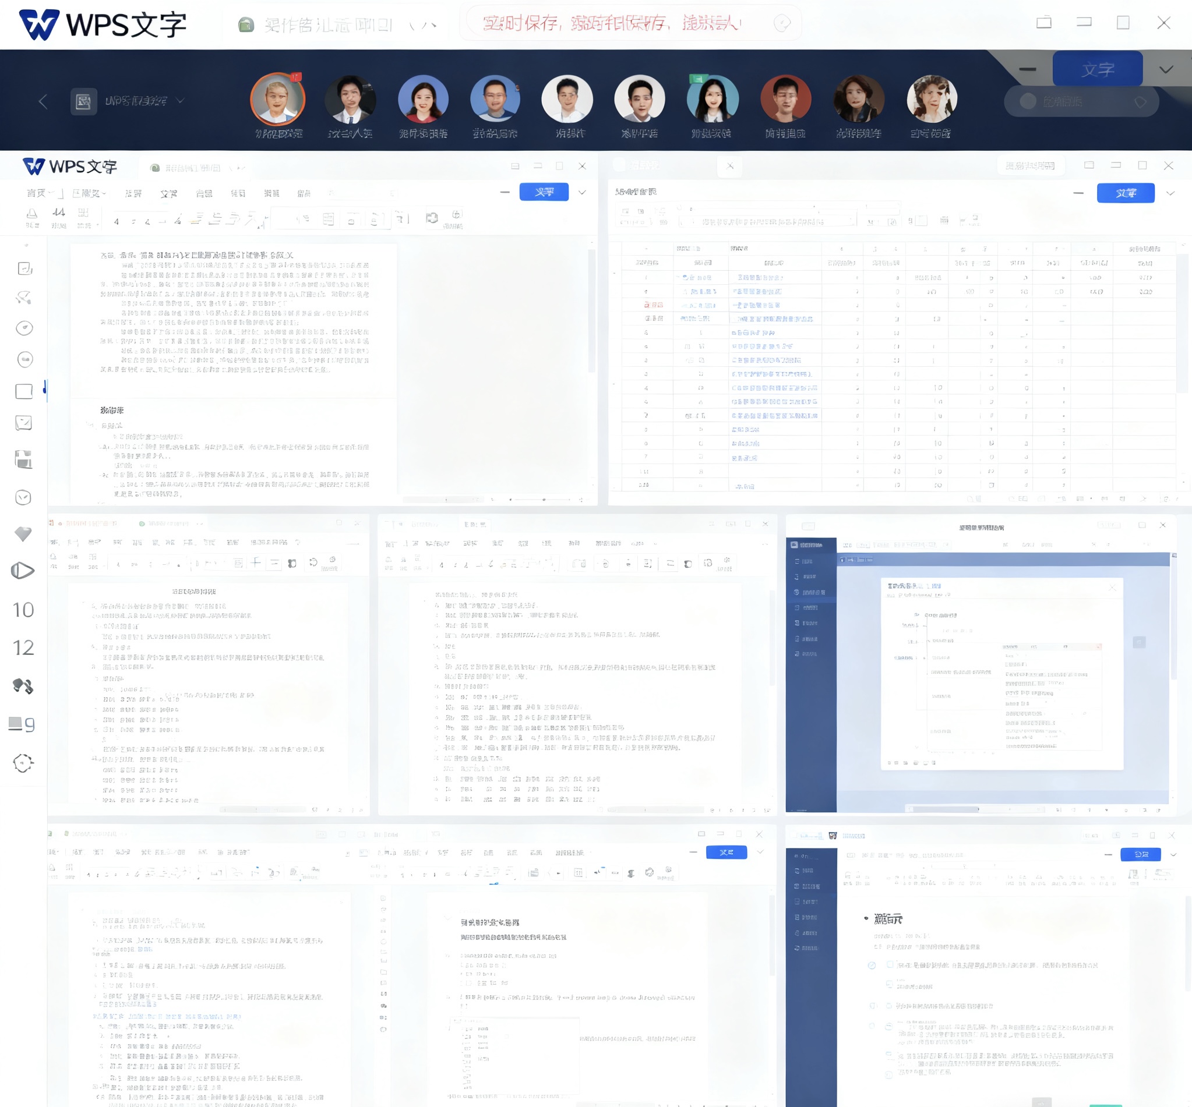Click the red notice text in title bar
Screen dimensions: 1192x1107
(611, 23)
